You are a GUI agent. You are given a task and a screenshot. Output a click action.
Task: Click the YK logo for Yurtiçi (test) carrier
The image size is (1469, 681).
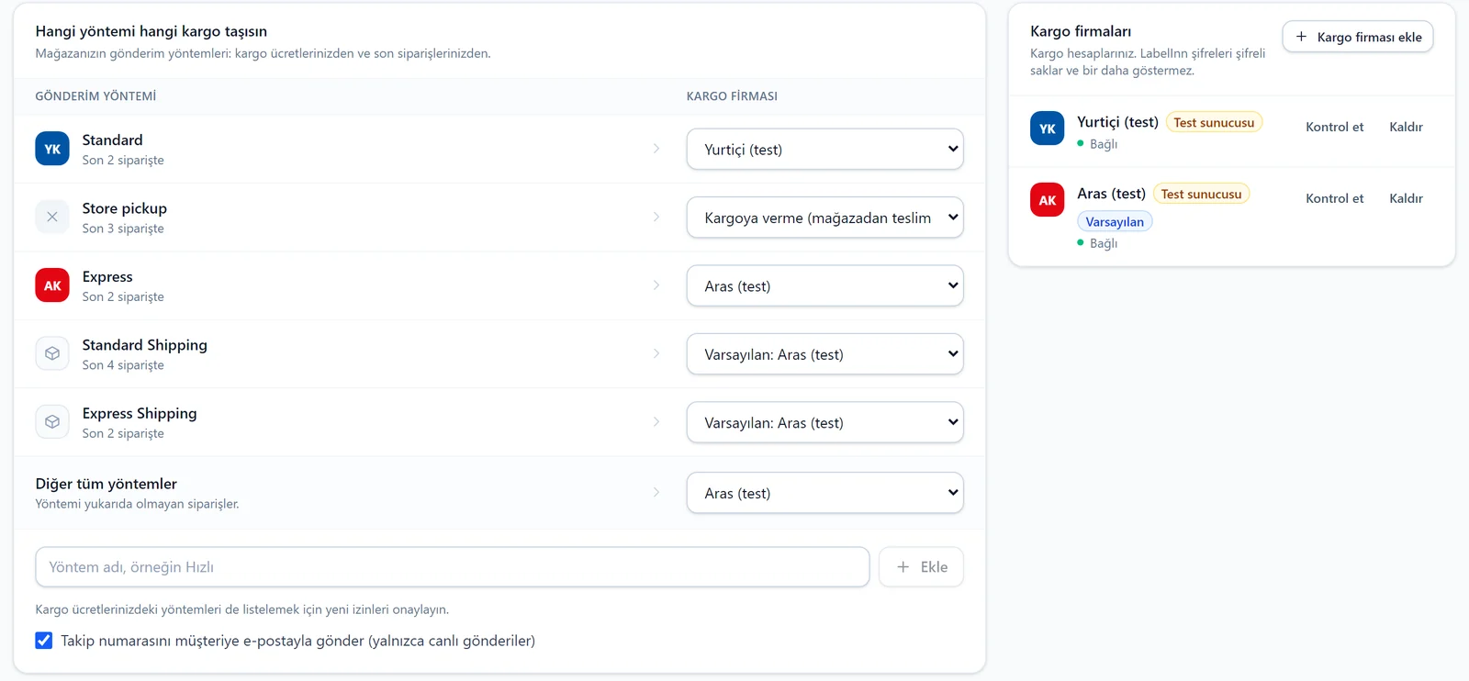1048,128
